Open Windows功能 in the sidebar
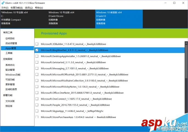 pyautogui.click(x=13, y=75)
